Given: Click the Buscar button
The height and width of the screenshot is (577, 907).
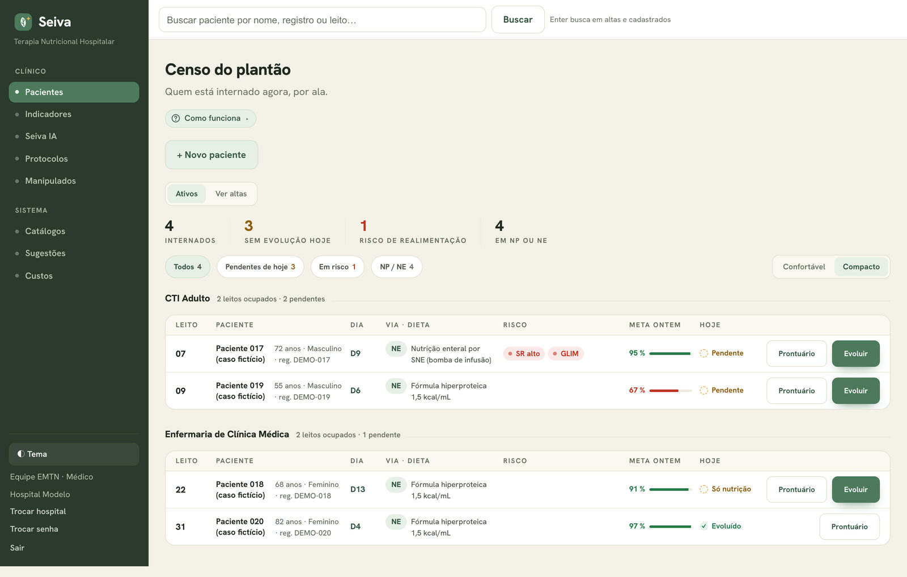Looking at the screenshot, I should click(518, 20).
